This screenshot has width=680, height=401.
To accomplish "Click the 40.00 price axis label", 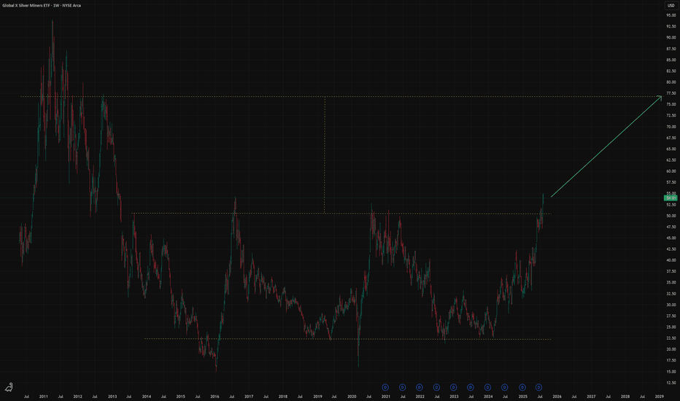I will (671, 260).
